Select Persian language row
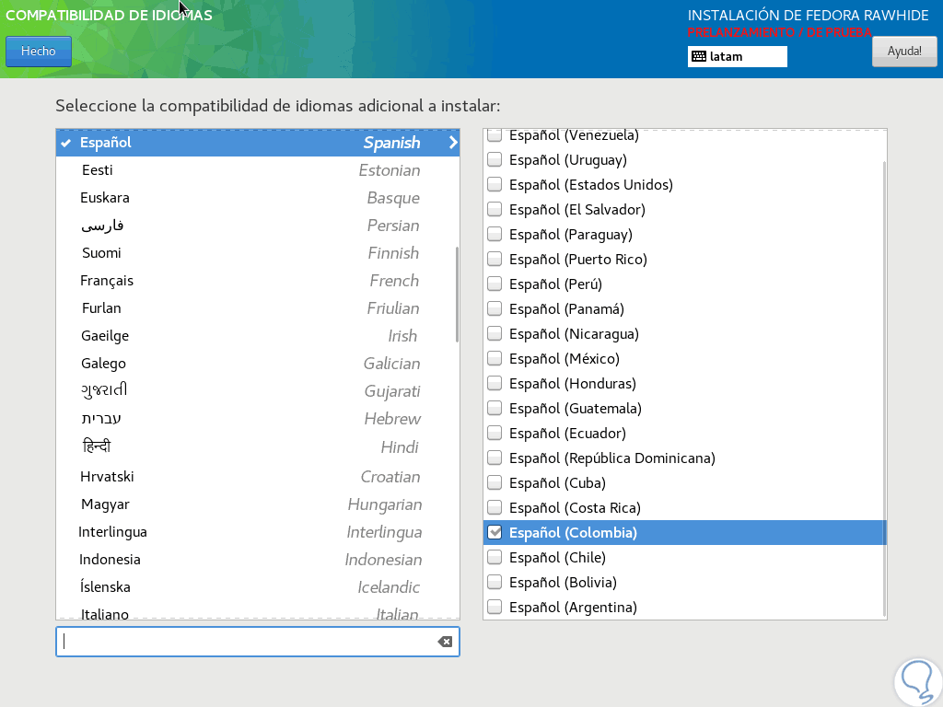Image resolution: width=943 pixels, height=707 pixels. tap(258, 226)
